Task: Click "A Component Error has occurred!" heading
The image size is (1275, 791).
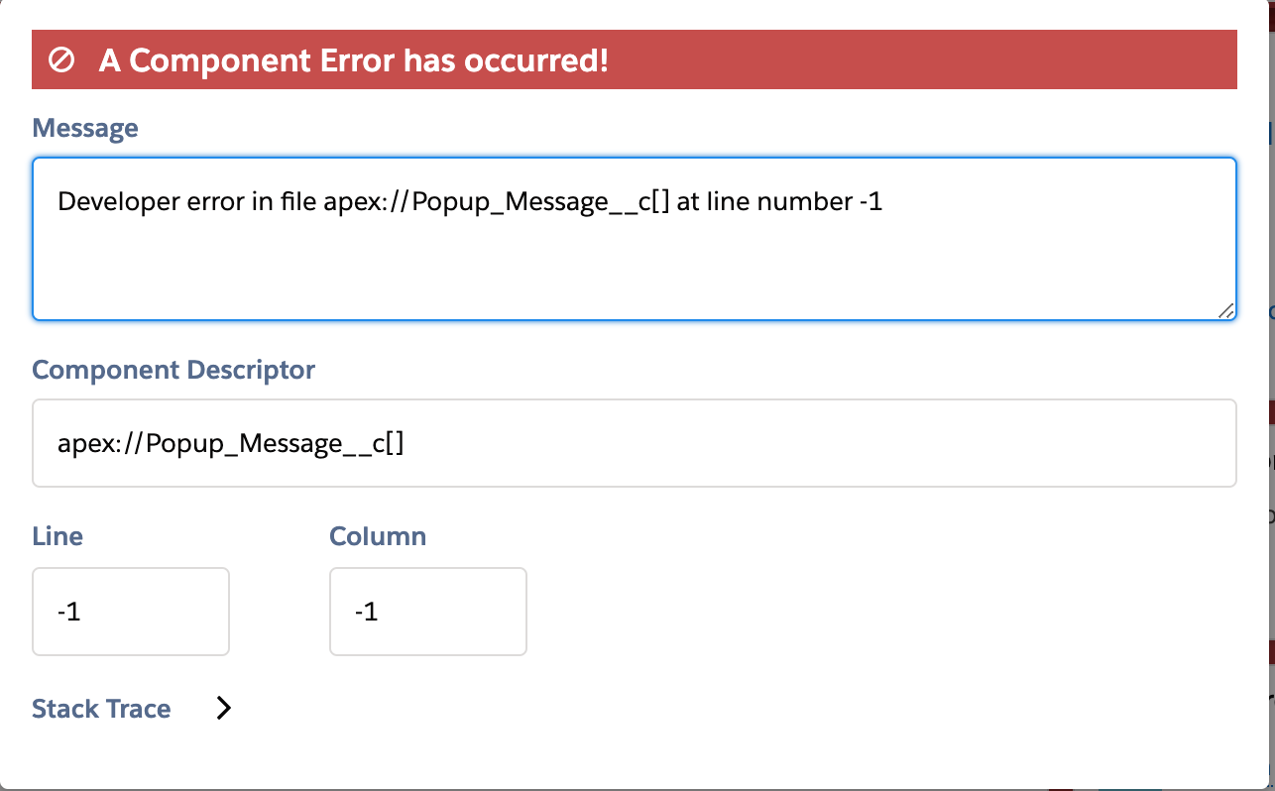Action: click(353, 60)
